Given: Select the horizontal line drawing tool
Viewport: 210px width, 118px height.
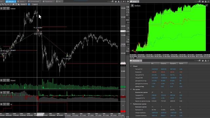Looking at the screenshot, I should coord(8,4).
